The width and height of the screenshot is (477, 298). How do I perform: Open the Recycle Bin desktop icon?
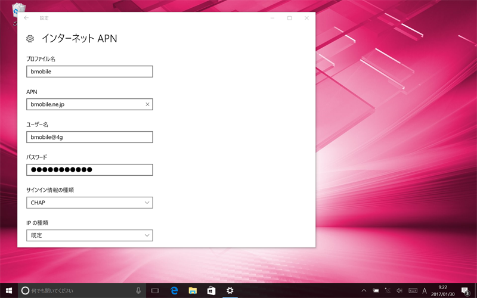[18, 10]
